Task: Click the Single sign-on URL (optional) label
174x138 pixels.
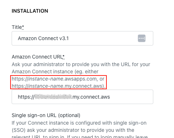Action: [46, 115]
